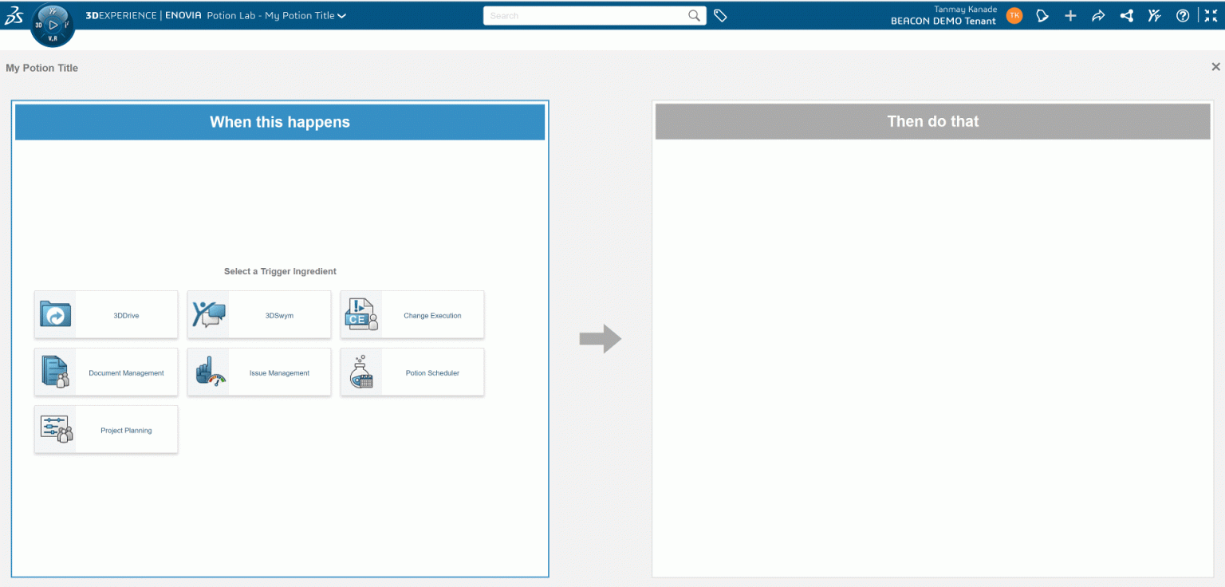Click the Potion Scheduler flask icon
The width and height of the screenshot is (1225, 587).
click(361, 372)
